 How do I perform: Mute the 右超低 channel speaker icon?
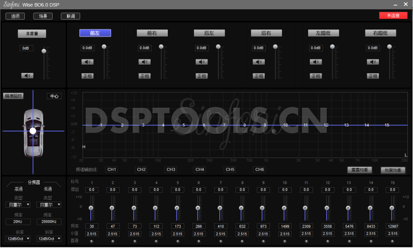coord(373,62)
